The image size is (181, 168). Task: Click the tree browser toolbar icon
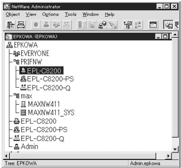click(x=128, y=25)
